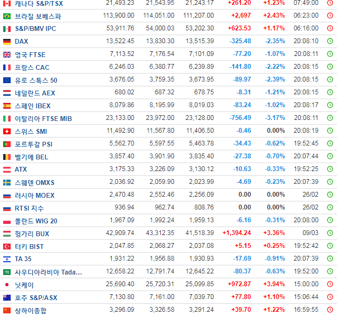
Task: Open the 닛케이 index link
Action: click(x=24, y=285)
